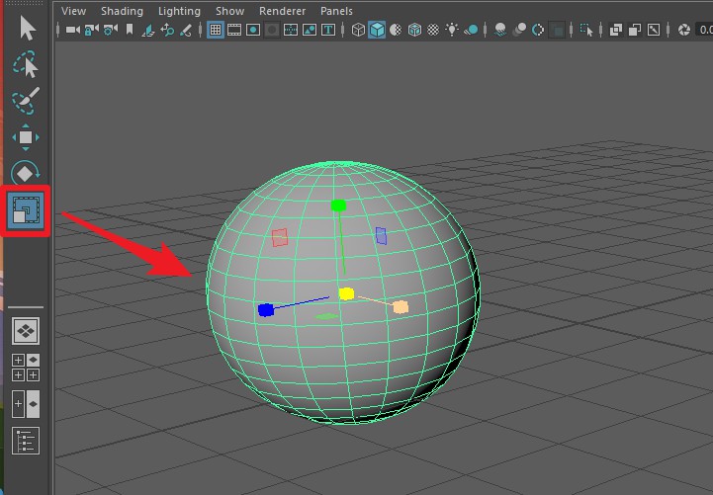Open the Grease Pencil tool
Image resolution: width=713 pixels, height=495 pixels.
[186, 31]
